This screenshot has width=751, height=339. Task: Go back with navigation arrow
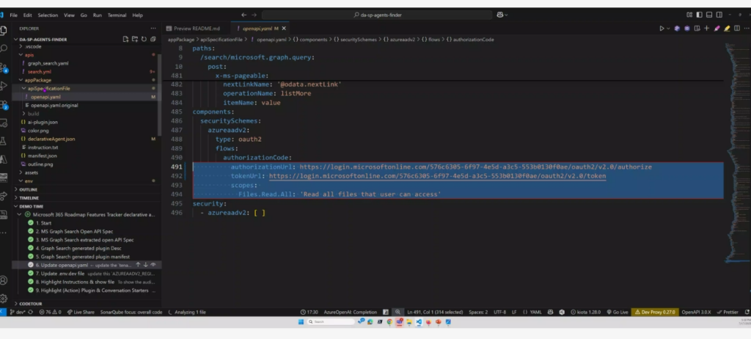point(243,15)
